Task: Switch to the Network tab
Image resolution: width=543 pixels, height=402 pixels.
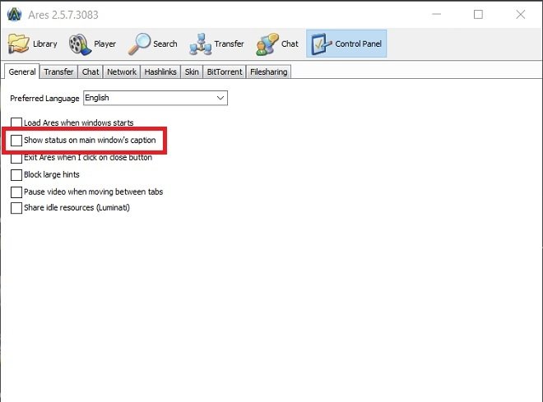Action: click(x=122, y=72)
